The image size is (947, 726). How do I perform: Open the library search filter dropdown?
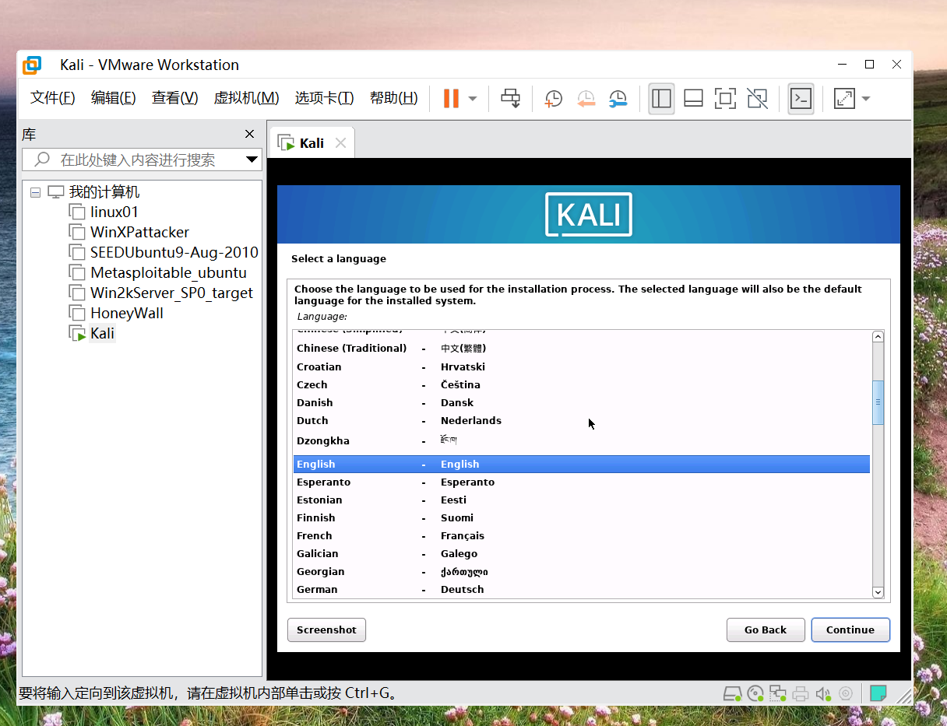(252, 160)
